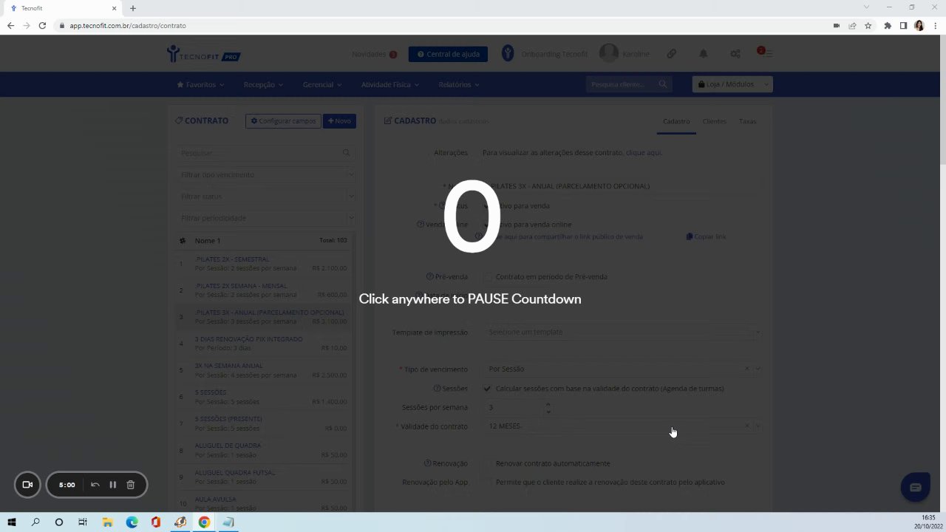Delete the recording with trash icon

pos(131,485)
